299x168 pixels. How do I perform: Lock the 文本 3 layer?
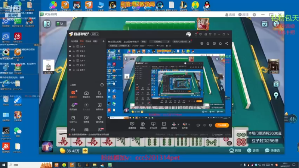pos(74,51)
